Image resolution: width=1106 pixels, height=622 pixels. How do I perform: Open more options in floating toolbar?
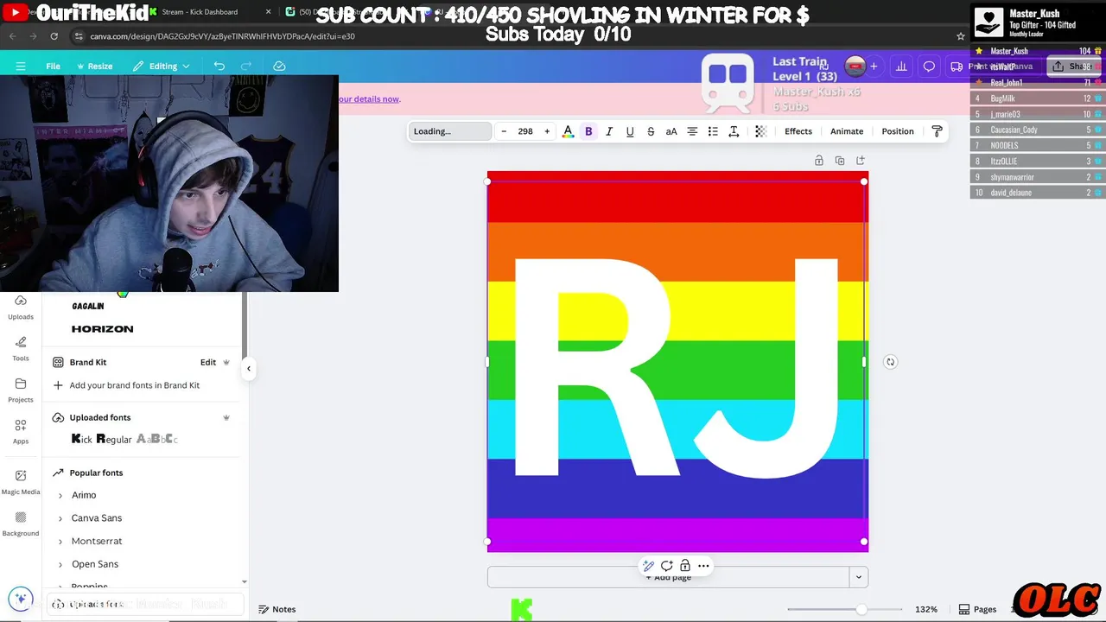(703, 566)
